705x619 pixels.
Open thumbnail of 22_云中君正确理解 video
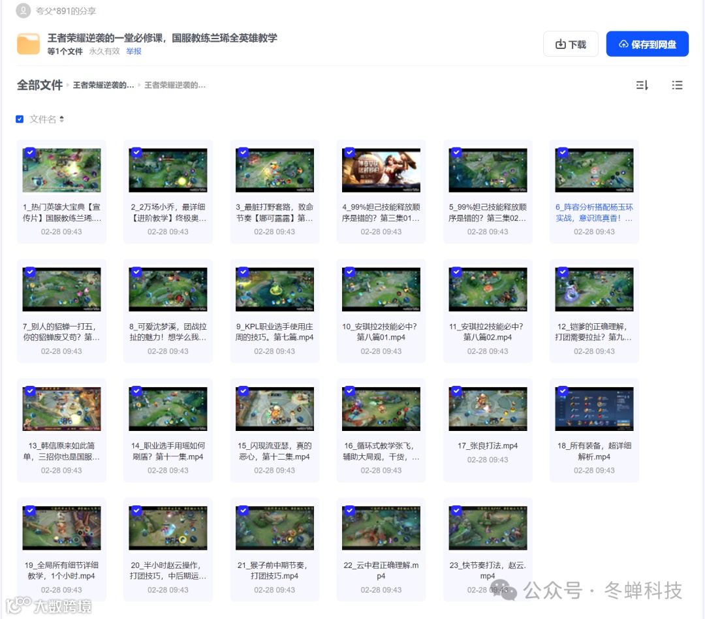click(381, 528)
